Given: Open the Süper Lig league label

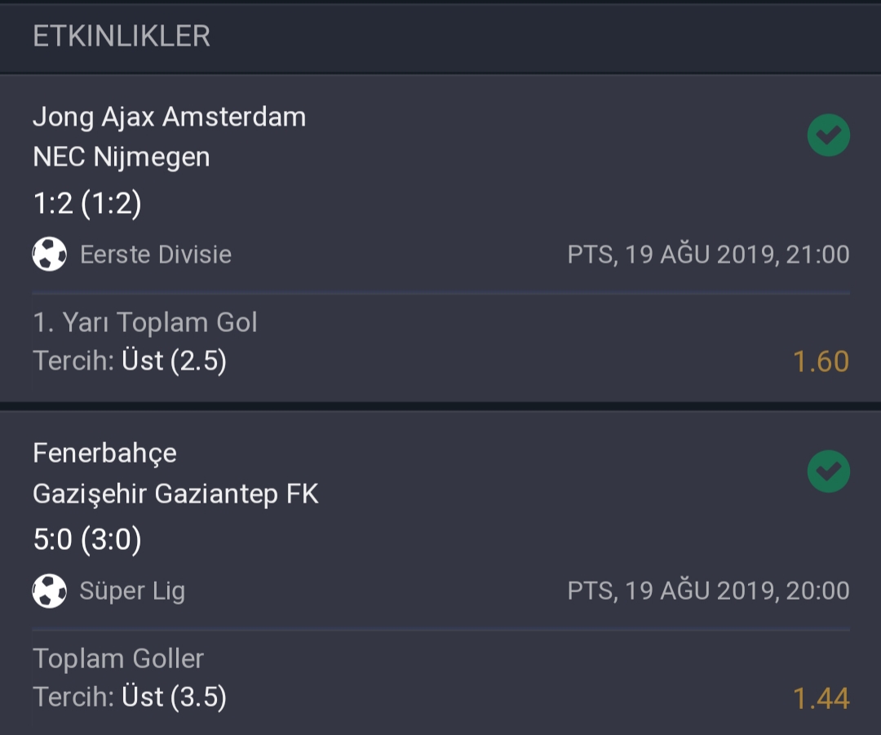Looking at the screenshot, I should (132, 591).
